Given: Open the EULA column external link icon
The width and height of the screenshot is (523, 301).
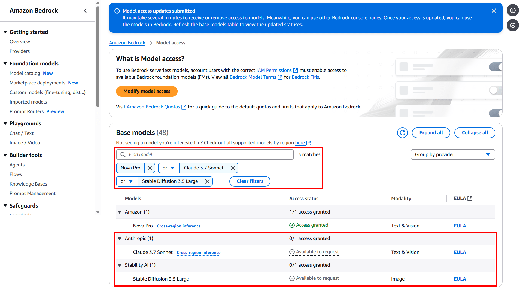Looking at the screenshot, I should click(x=470, y=199).
